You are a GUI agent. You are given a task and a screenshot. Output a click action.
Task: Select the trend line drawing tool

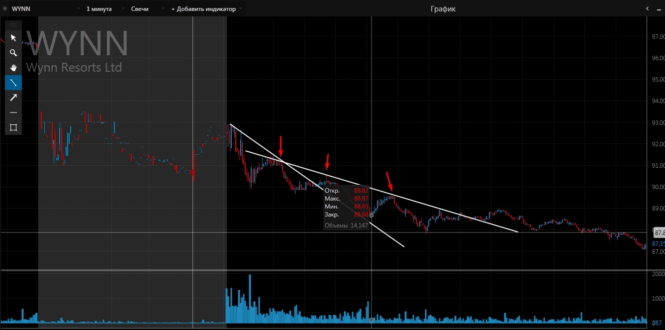(13, 83)
